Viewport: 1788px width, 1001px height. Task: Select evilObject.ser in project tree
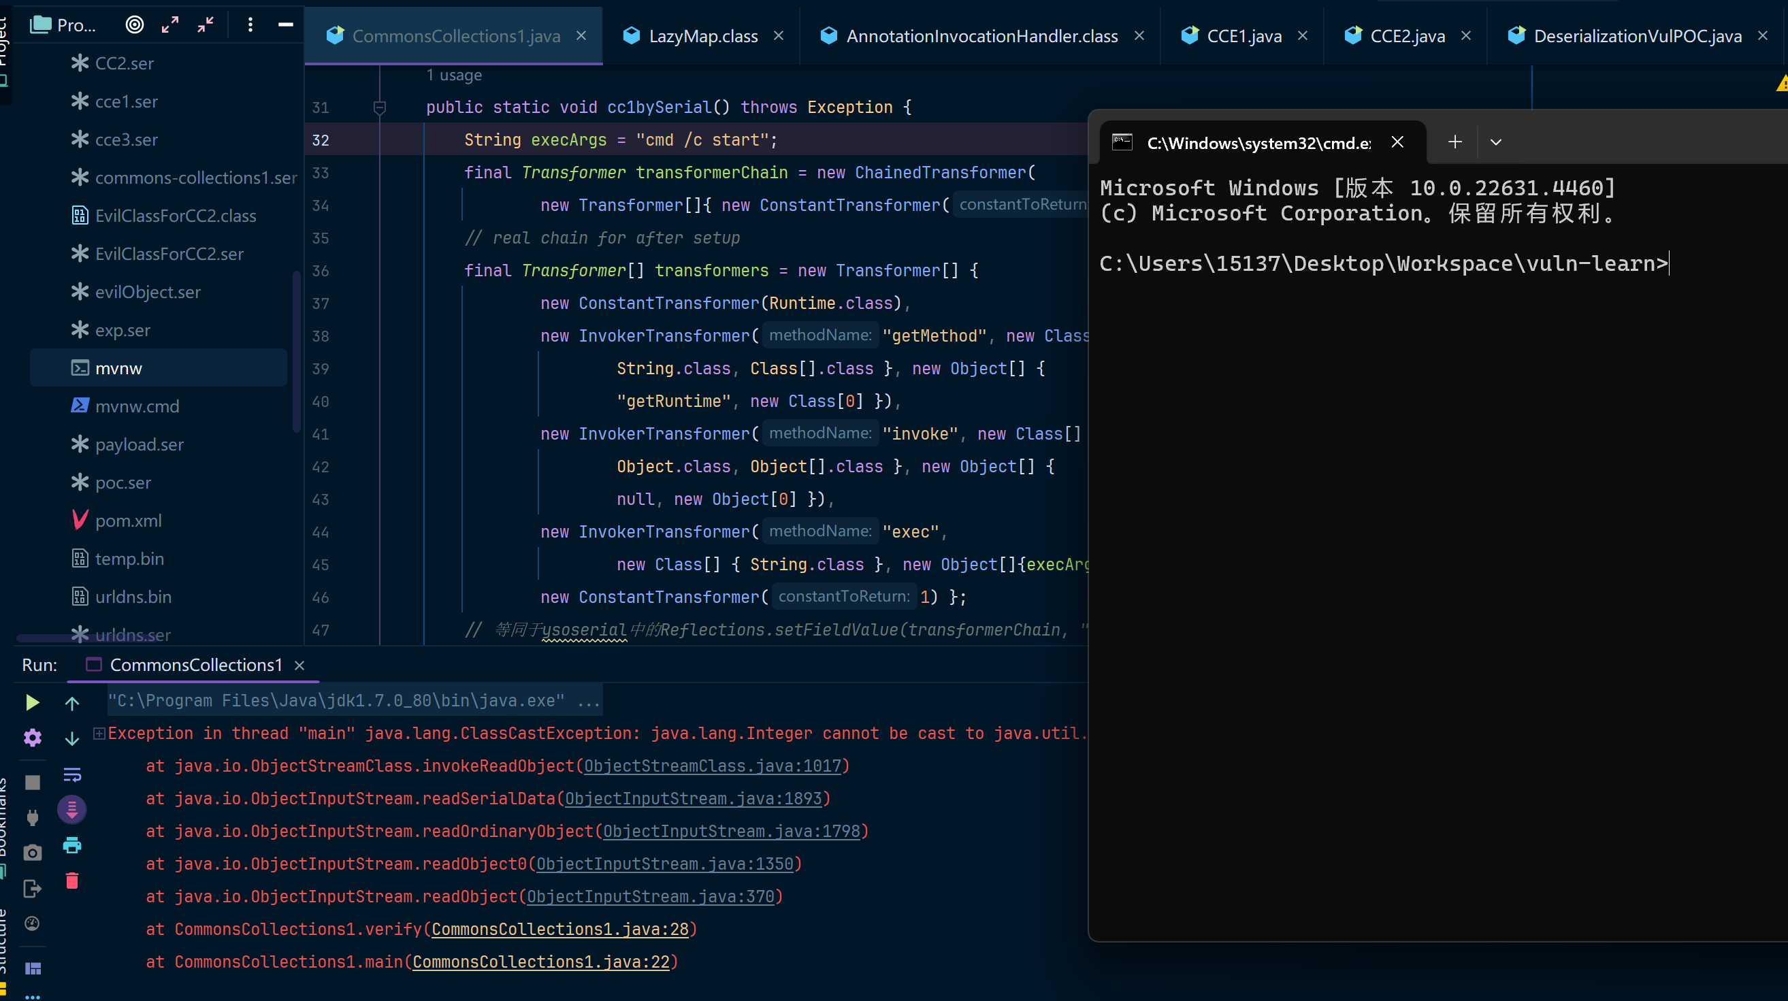pyautogui.click(x=136, y=292)
